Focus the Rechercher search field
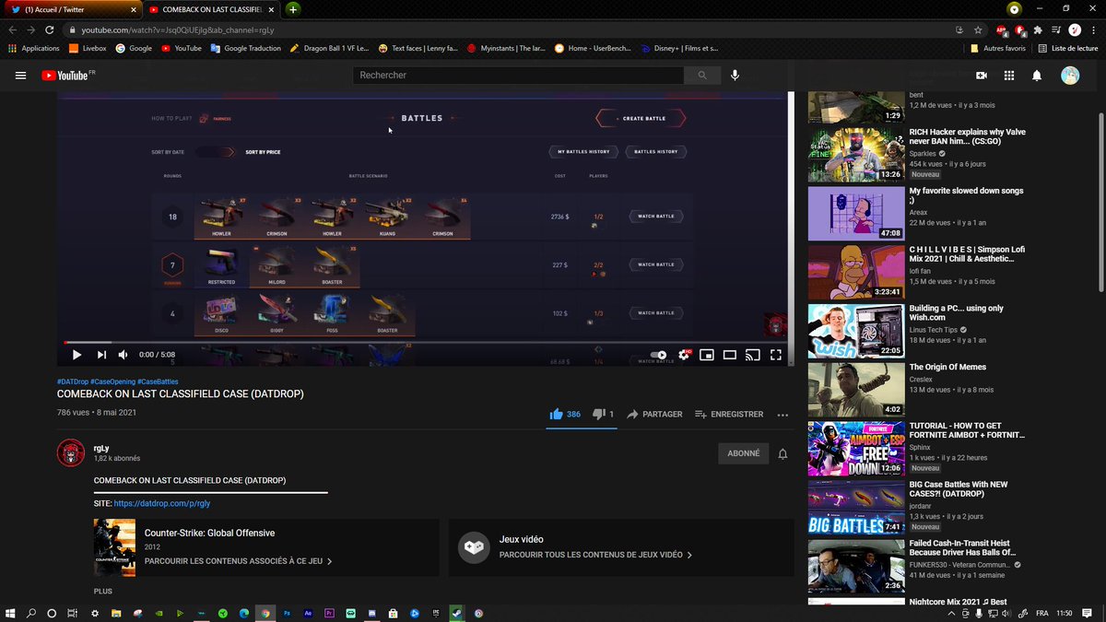Screen dimensions: 1106x622 coord(518,76)
